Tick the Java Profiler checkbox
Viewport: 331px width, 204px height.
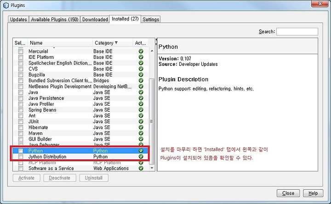(x=21, y=104)
